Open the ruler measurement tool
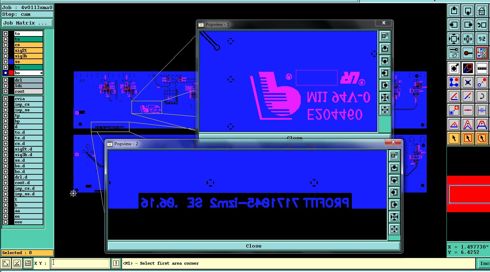The width and height of the screenshot is (490, 272). tap(482, 68)
